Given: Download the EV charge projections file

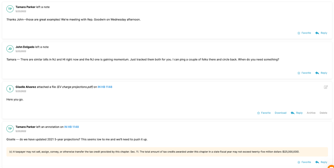Looking at the screenshot, I should tap(281, 113).
